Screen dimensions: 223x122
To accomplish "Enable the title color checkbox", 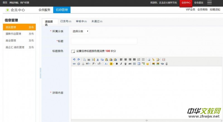I will click(x=73, y=51).
